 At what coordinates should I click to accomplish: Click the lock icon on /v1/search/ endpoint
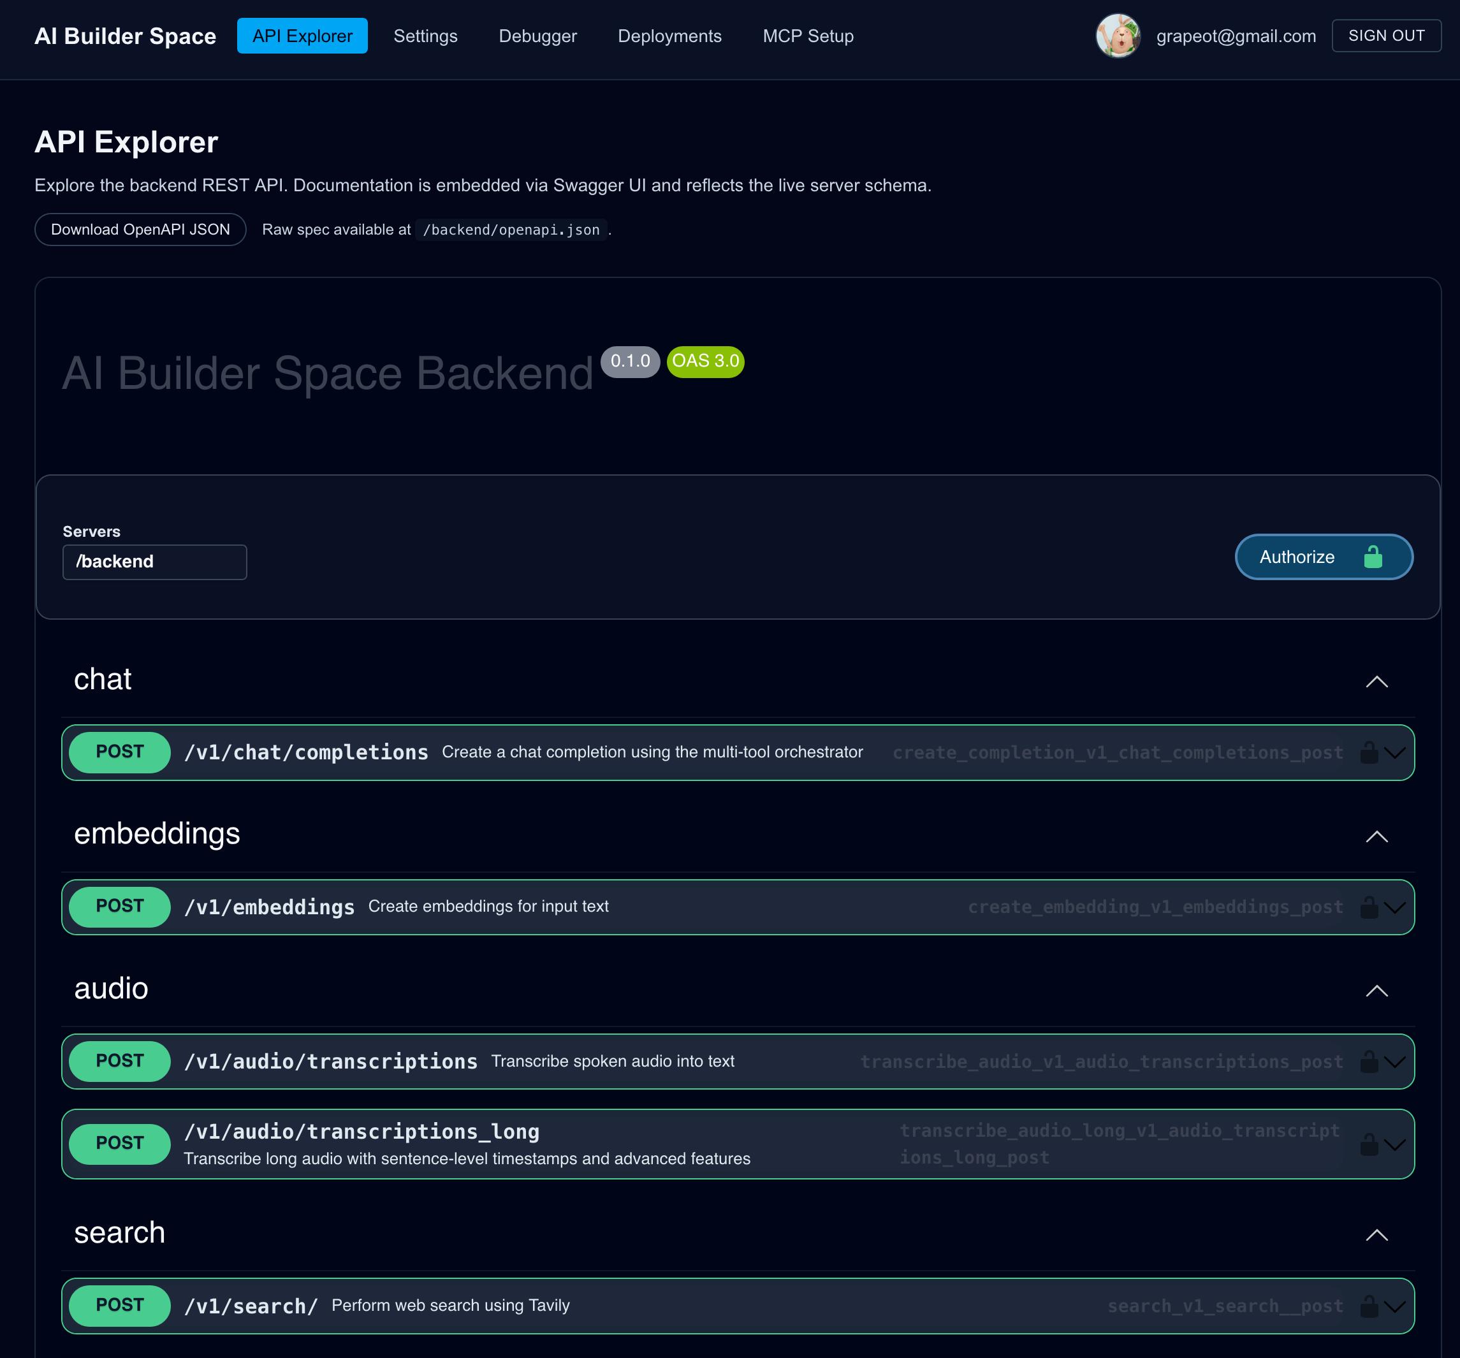click(1369, 1305)
